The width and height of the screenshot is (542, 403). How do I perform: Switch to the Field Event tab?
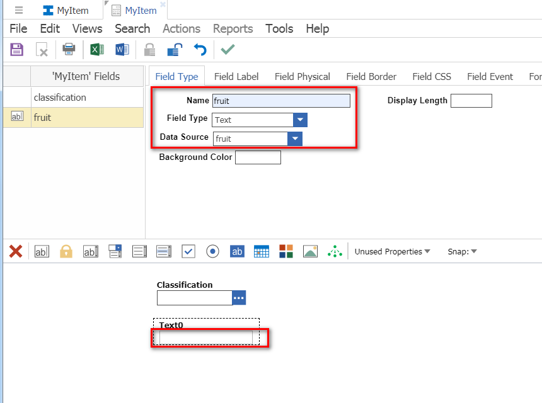coord(490,76)
